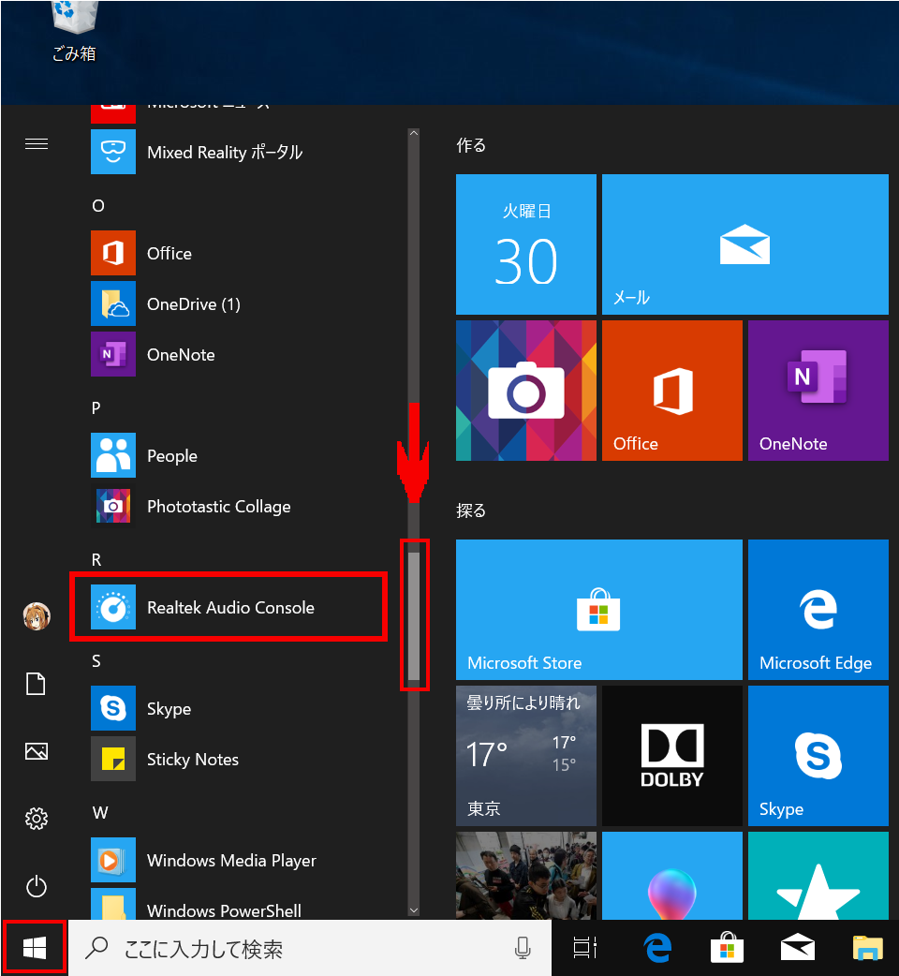Open the Paint 3D tile
This screenshot has height=976, width=899.
pyautogui.click(x=672, y=876)
